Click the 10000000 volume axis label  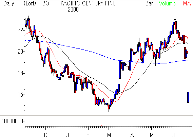(x=12, y=121)
